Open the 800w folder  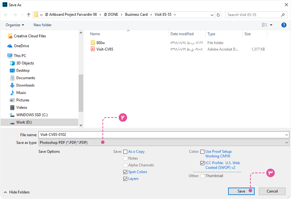point(100,43)
